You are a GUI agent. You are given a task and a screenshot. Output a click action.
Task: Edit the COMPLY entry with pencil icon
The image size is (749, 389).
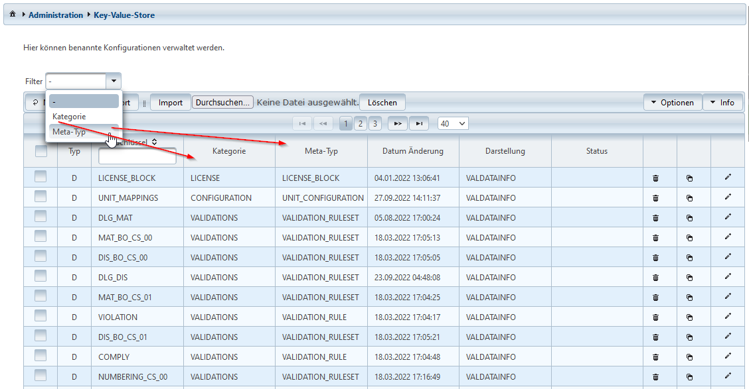click(728, 356)
